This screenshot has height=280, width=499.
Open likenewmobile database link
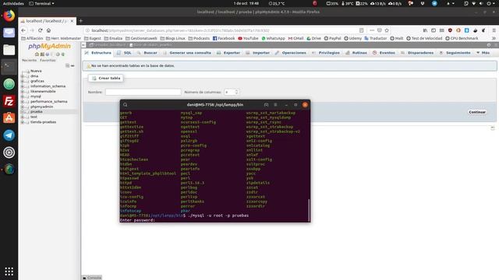point(43,92)
